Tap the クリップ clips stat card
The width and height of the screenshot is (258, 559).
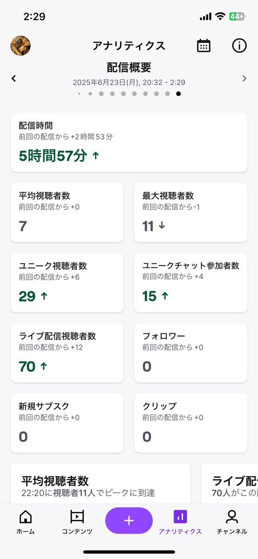coord(190,423)
